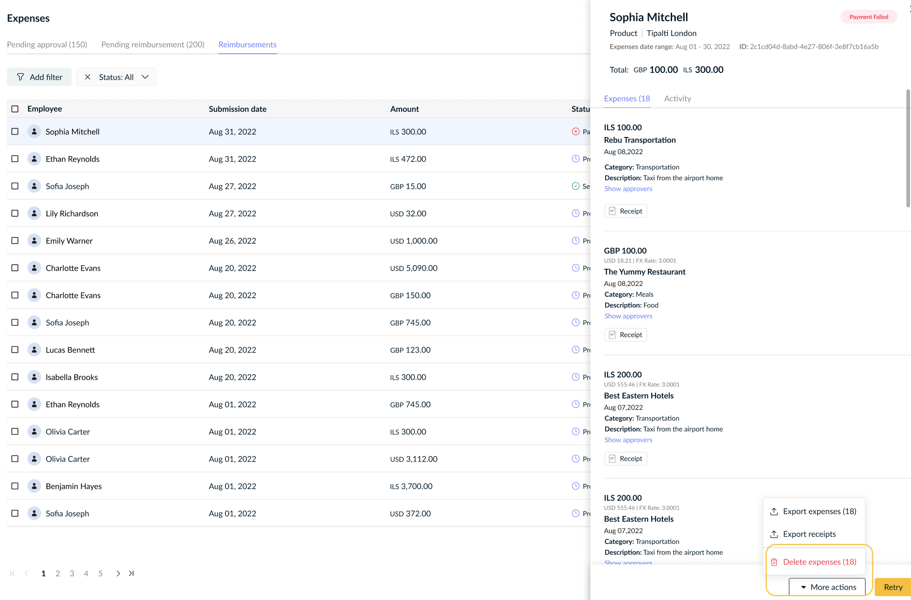Clear the Status filter with the X icon

pyautogui.click(x=87, y=77)
